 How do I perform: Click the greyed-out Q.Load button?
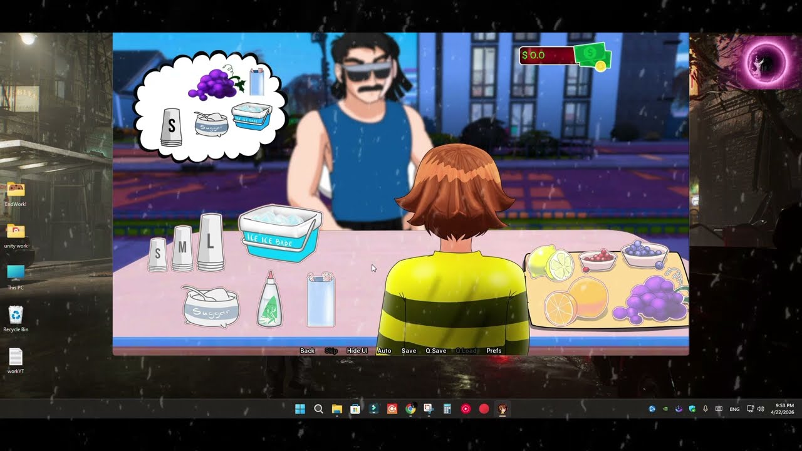pyautogui.click(x=466, y=351)
